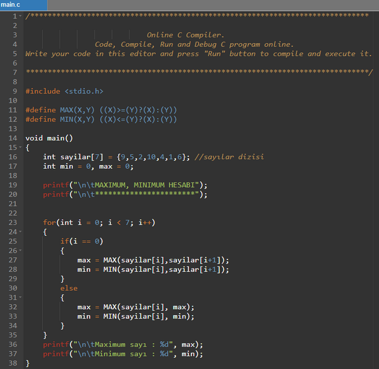The height and width of the screenshot is (369, 379).
Task: Collapse the main function fold at line 15
Action: click(21, 147)
